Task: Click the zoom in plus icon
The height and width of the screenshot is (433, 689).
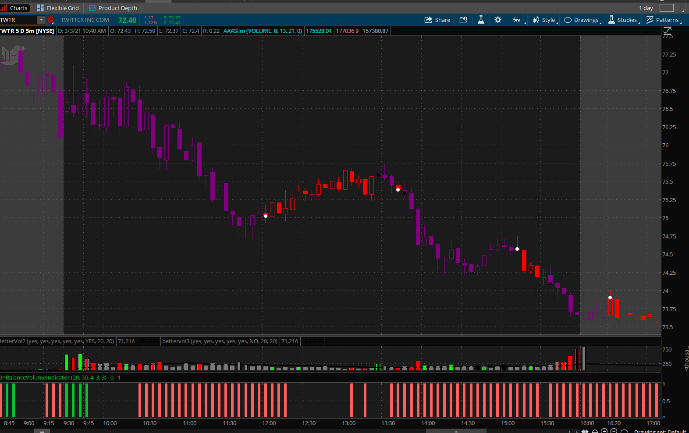Action: [x=604, y=431]
